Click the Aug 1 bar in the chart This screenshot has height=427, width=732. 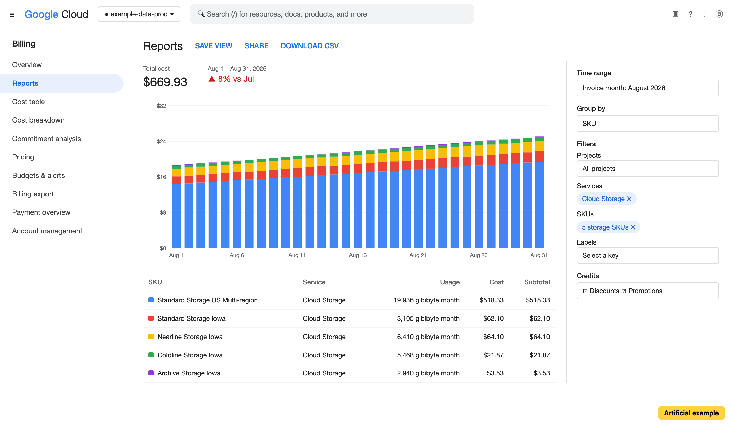(177, 207)
